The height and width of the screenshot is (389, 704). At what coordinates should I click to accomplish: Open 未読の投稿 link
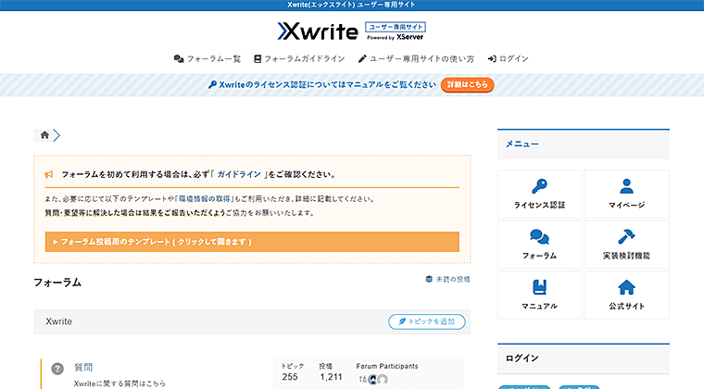[x=447, y=279]
